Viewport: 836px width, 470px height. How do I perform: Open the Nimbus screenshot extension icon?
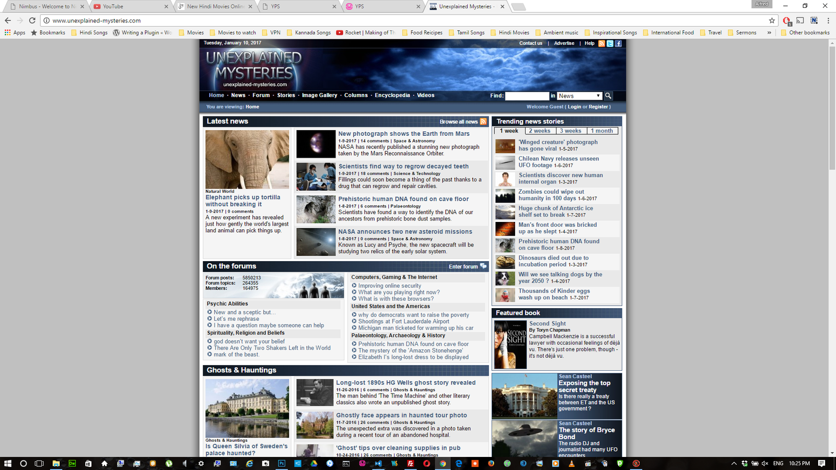point(814,20)
